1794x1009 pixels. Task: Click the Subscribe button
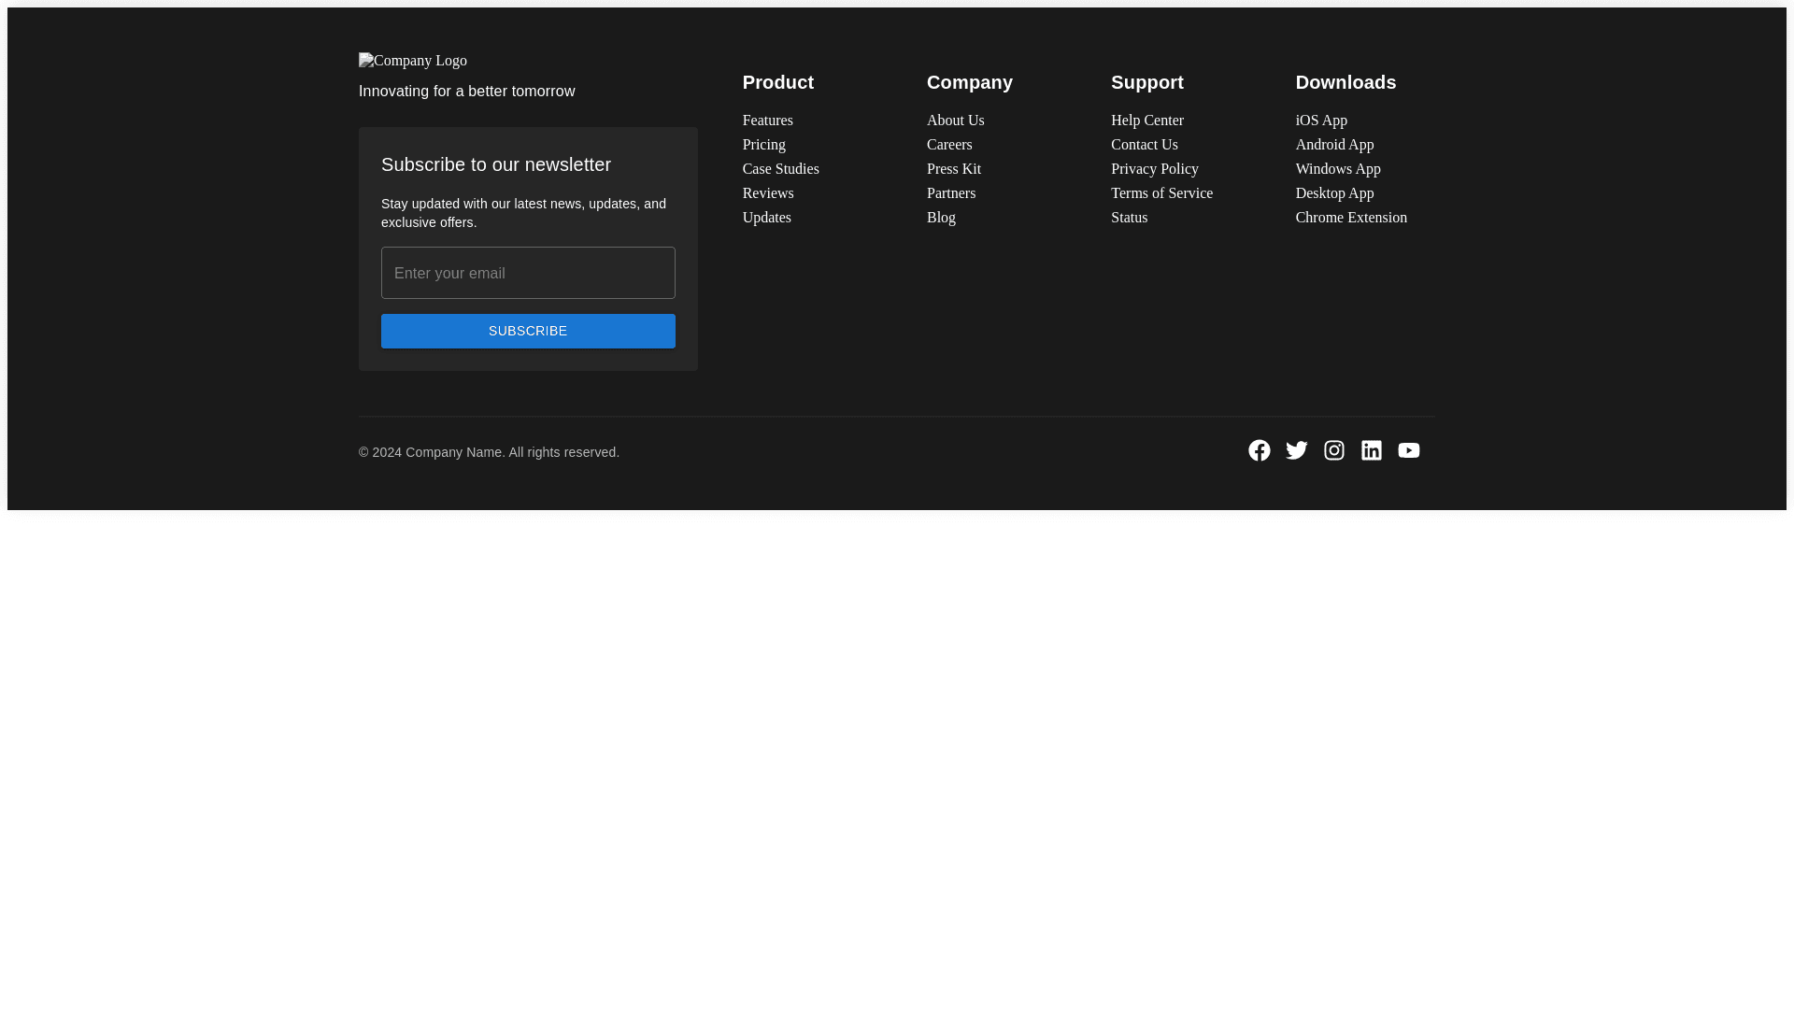point(528,331)
